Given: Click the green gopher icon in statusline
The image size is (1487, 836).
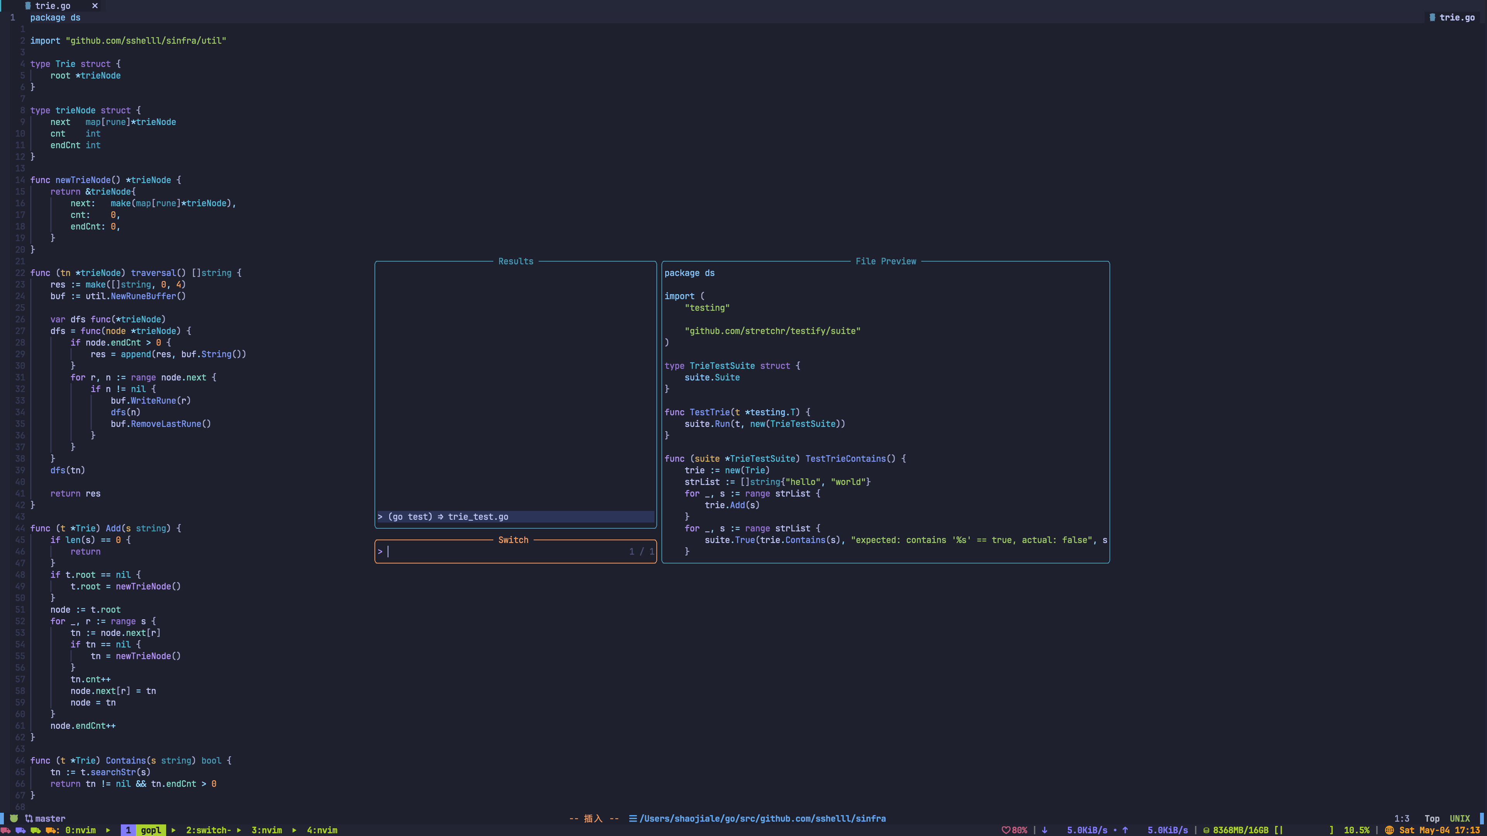Looking at the screenshot, I should 14,818.
